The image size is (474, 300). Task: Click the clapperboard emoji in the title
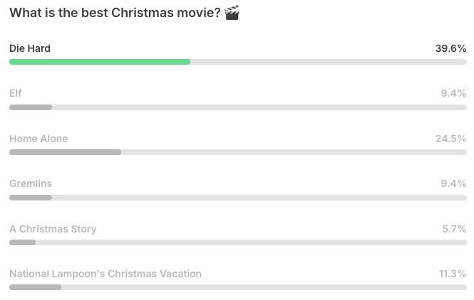click(232, 13)
